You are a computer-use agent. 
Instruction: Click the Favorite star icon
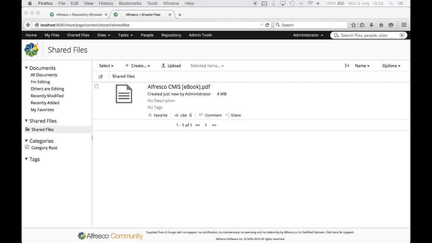(x=150, y=115)
